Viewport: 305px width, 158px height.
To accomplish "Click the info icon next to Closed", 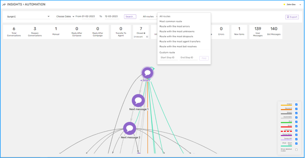I will pos(144,33).
